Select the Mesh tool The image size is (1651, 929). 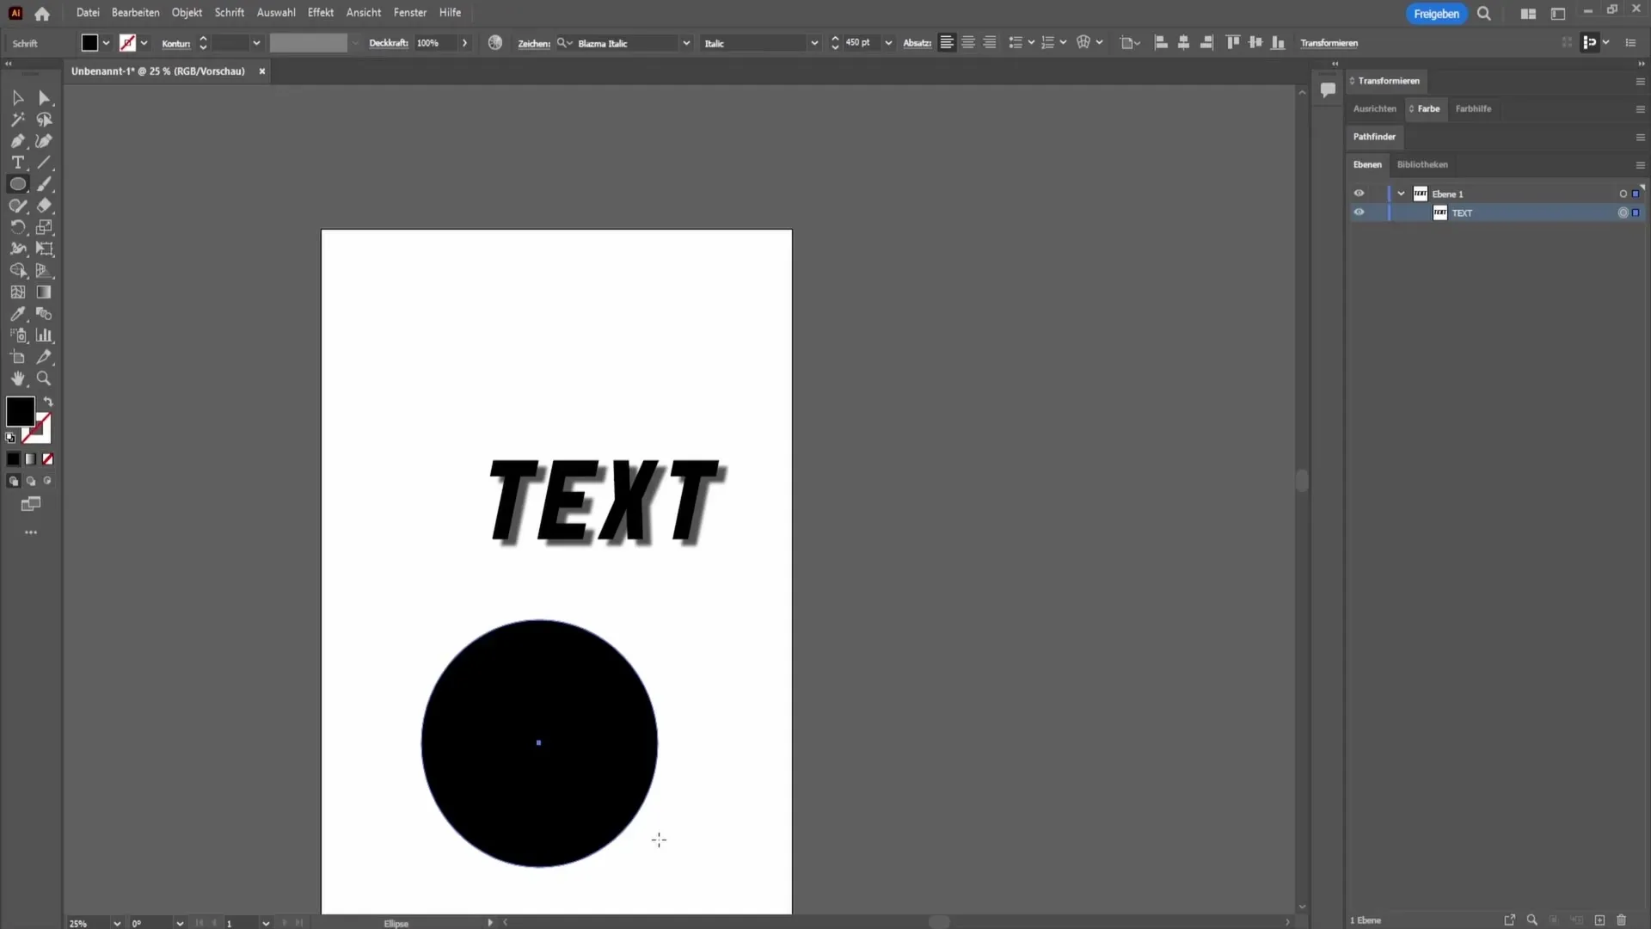pos(17,292)
